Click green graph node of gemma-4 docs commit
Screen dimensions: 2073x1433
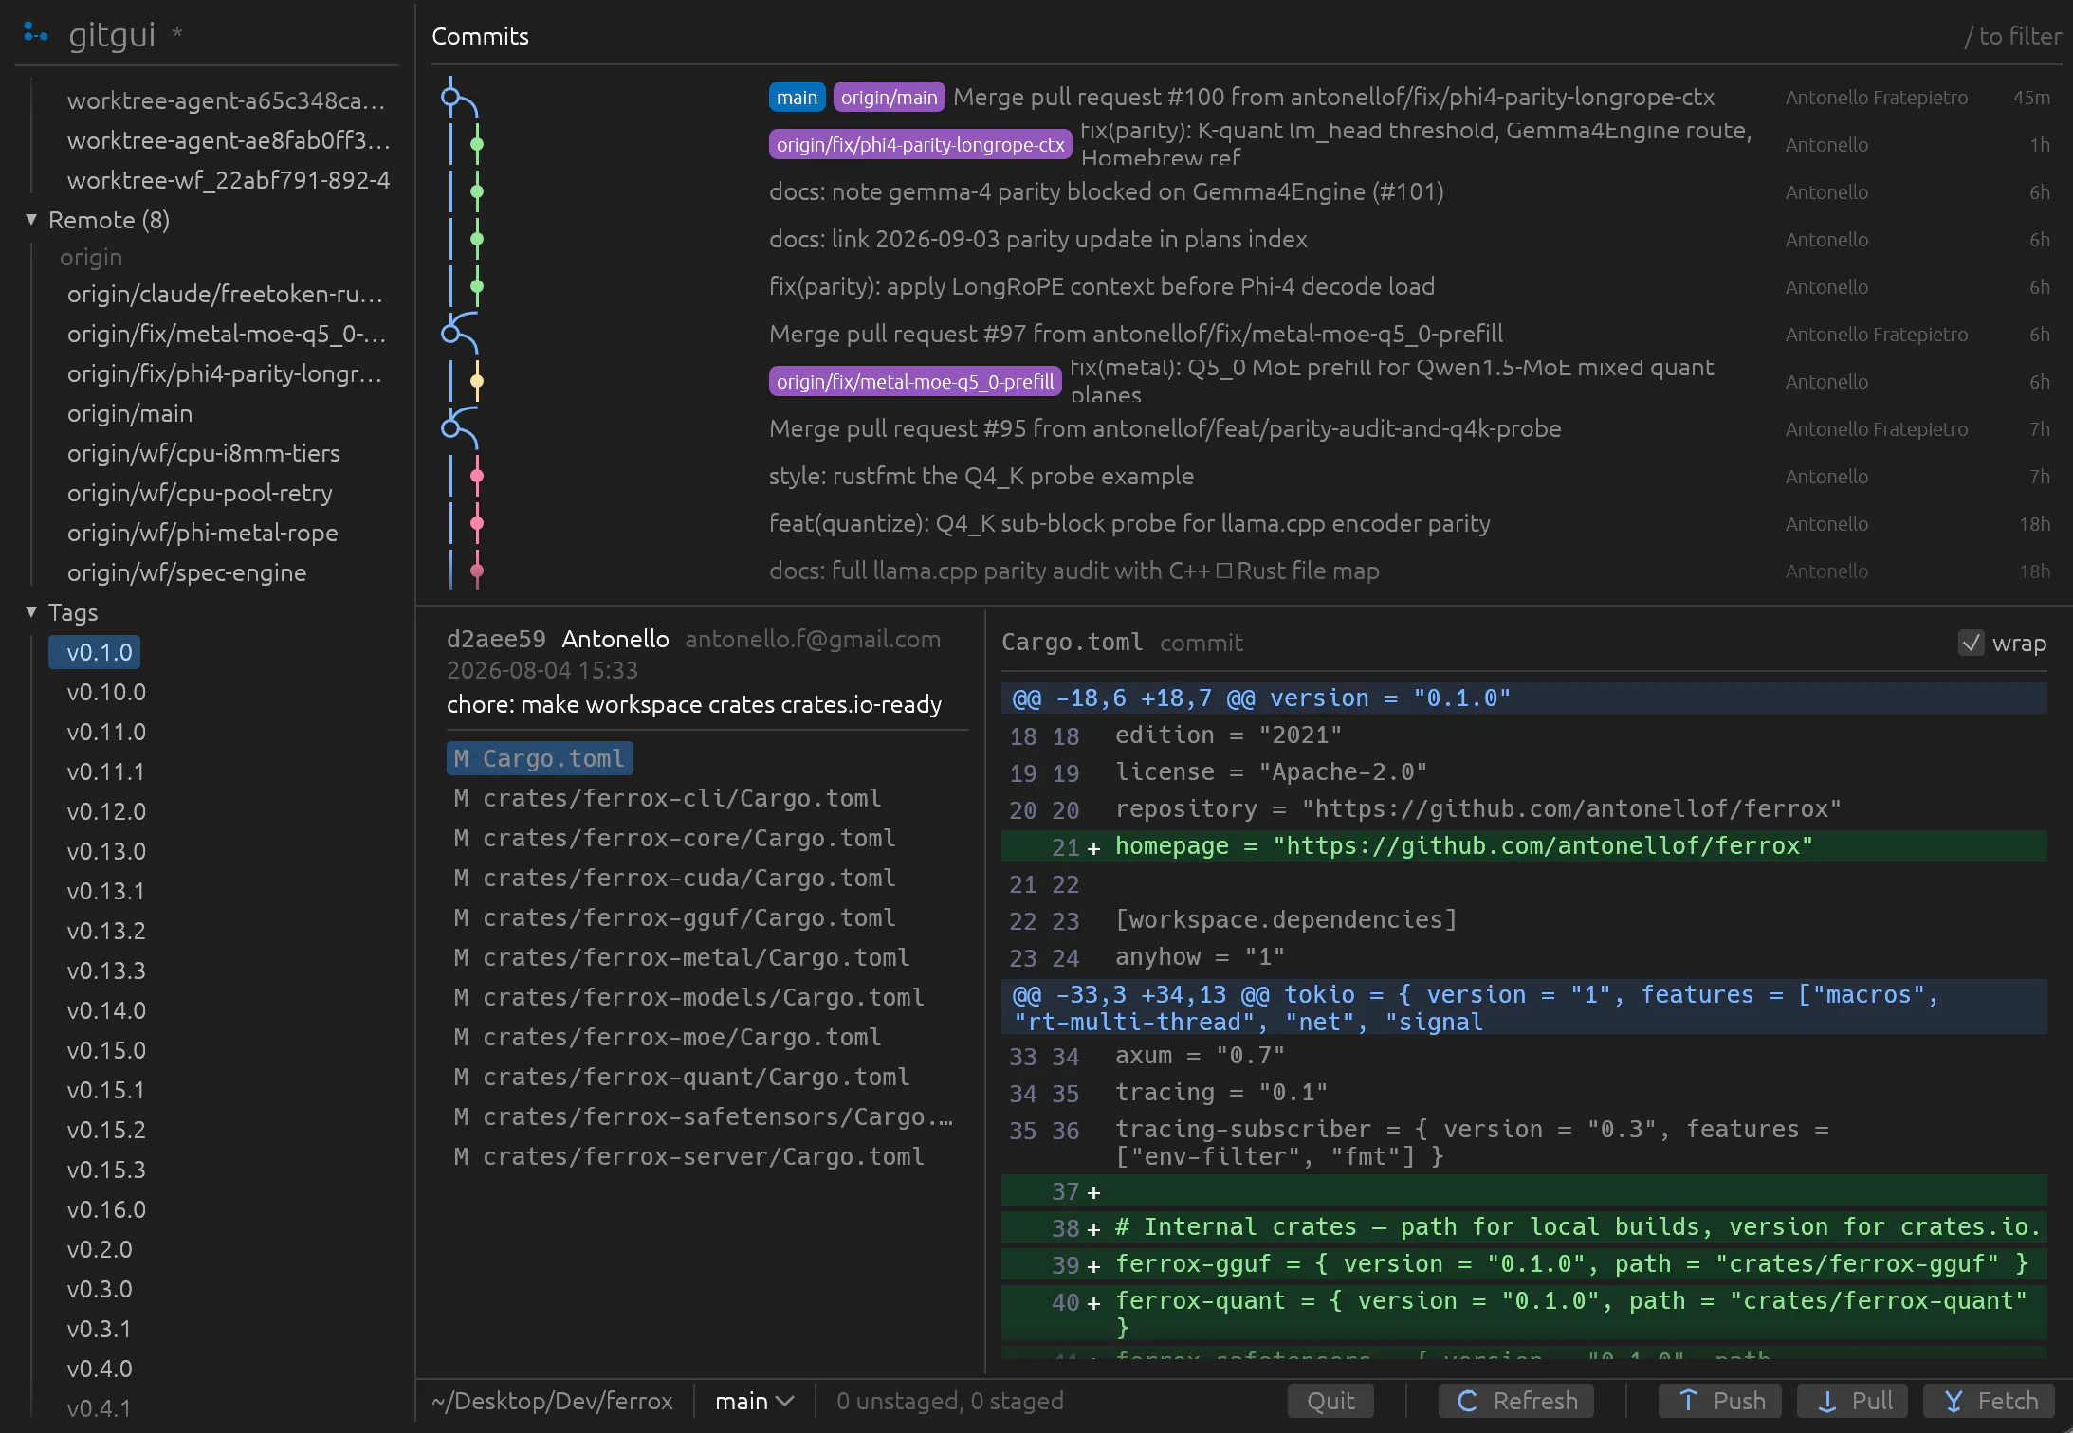(x=477, y=191)
